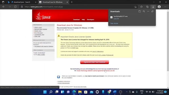Screen dimensions: 169x95
Task: Reload the page with refresh icon
Action: point(15,7)
